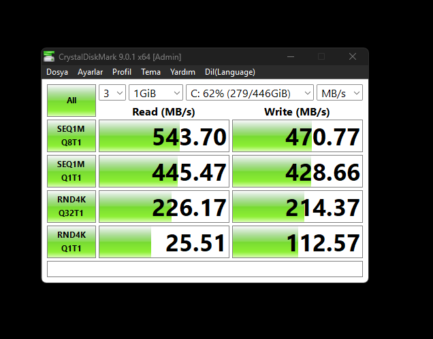Image resolution: width=433 pixels, height=339 pixels.
Task: Choose drive in C: 62% dropdown
Action: click(250, 93)
